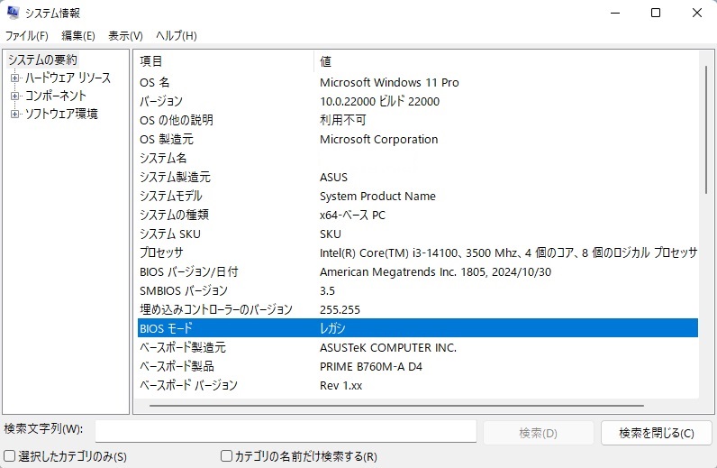
Task: Open the ヘルプ(H) menu
Action: (176, 36)
